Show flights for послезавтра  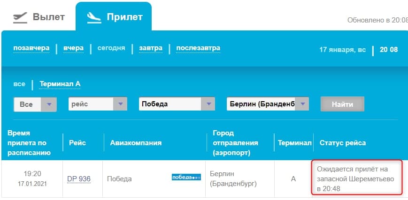pos(198,48)
